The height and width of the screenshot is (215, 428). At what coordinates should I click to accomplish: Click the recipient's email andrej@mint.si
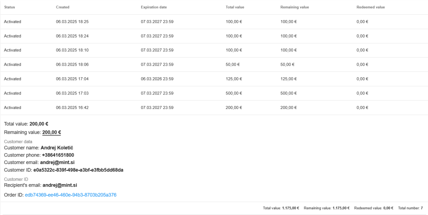[x=60, y=185]
